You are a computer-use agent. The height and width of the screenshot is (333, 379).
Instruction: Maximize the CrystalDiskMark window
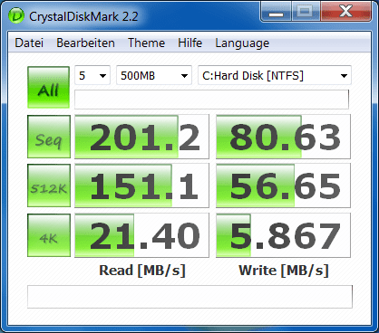pos(306,12)
